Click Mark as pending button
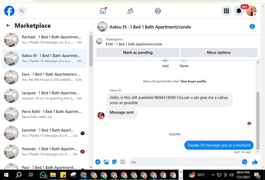 (x=138, y=53)
